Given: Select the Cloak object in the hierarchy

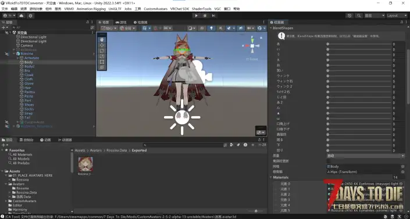Looking at the screenshot, I should click(x=28, y=75).
